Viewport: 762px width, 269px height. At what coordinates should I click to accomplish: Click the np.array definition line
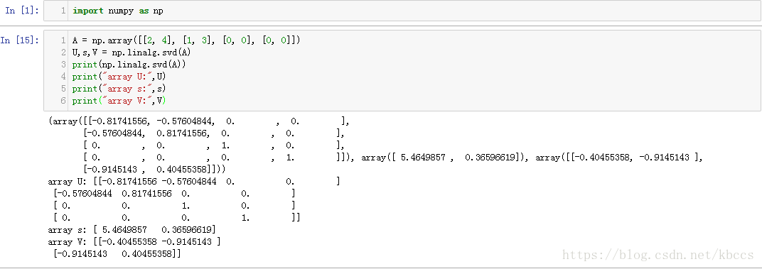(187, 40)
